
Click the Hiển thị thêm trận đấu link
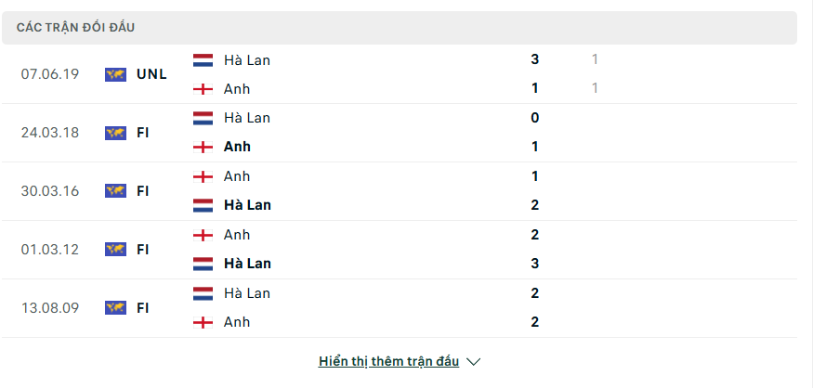point(389,361)
